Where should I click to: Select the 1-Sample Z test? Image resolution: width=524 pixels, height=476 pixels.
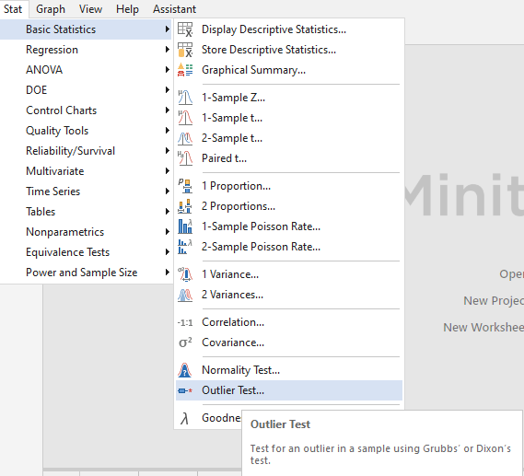coord(289,98)
